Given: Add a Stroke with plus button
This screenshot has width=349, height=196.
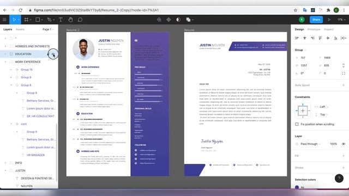Looking at the screenshot, I should 344,168.
